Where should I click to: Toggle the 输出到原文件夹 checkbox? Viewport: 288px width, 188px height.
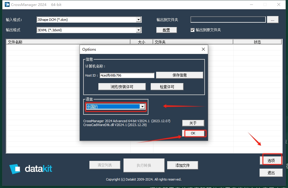coord(192,30)
